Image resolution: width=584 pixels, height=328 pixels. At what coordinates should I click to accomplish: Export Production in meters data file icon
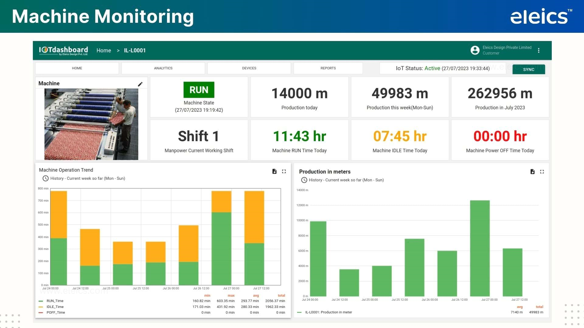[x=532, y=172]
